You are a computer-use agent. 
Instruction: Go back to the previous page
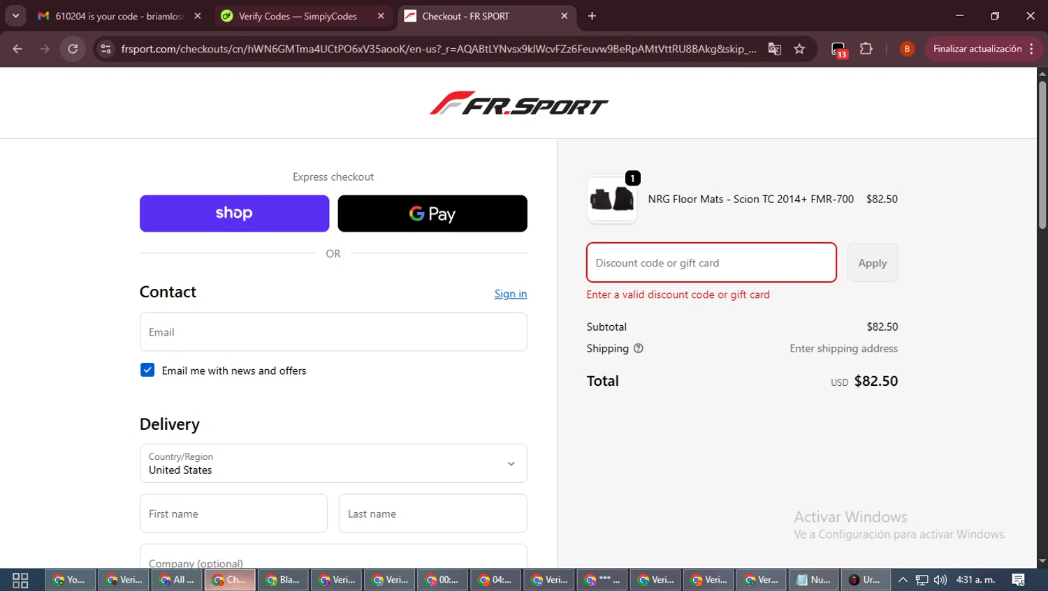point(17,49)
